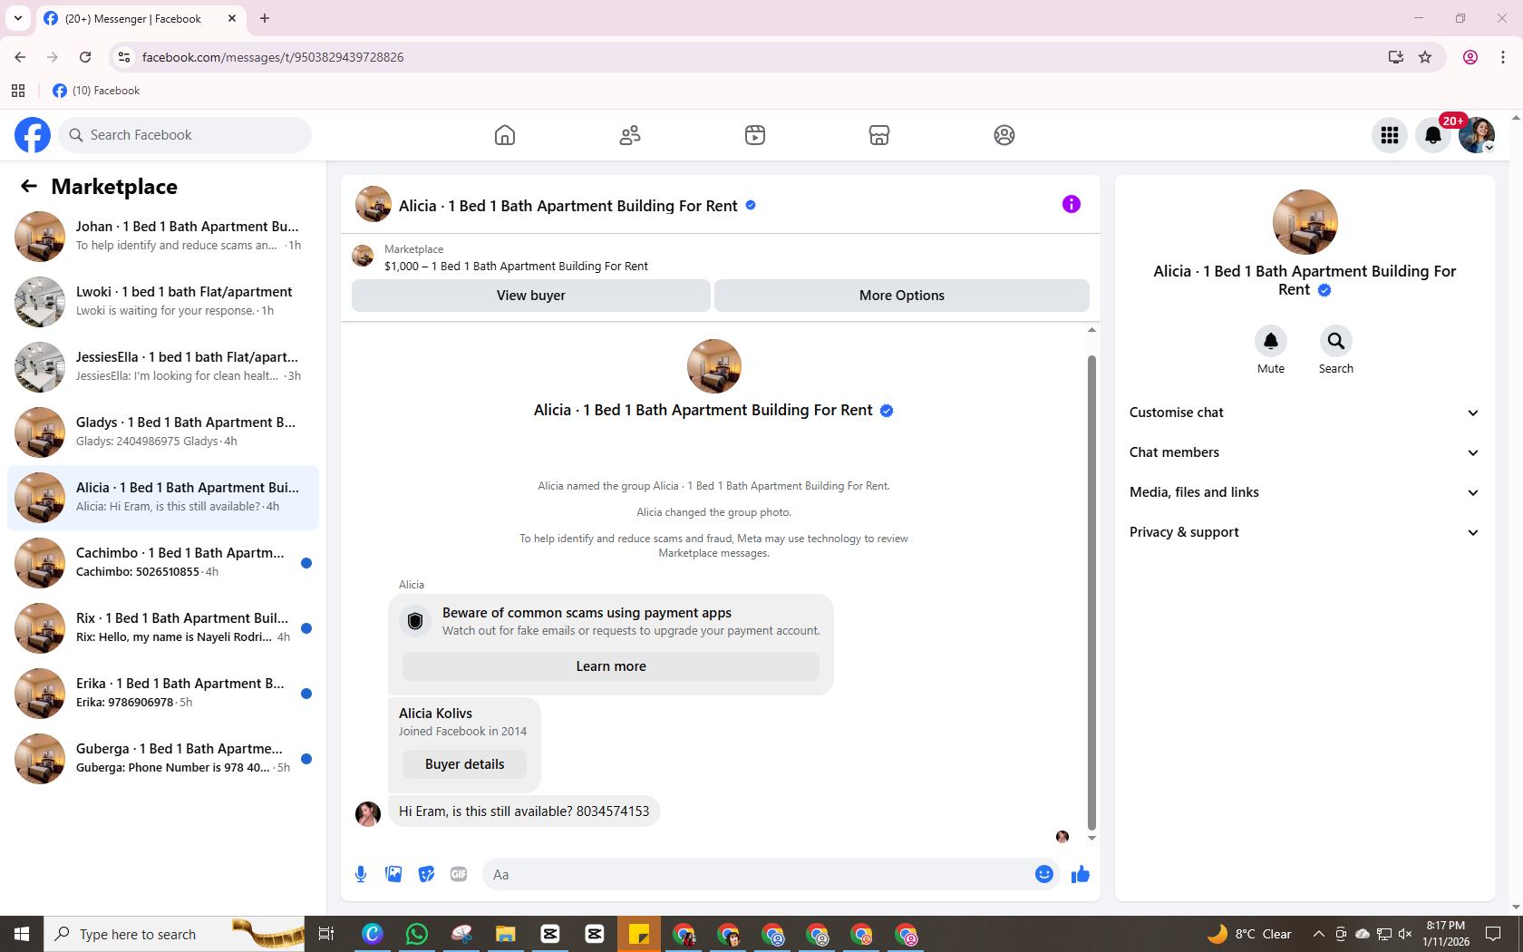Open the account profile picture menu
Image resolution: width=1523 pixels, height=952 pixels.
(x=1477, y=135)
